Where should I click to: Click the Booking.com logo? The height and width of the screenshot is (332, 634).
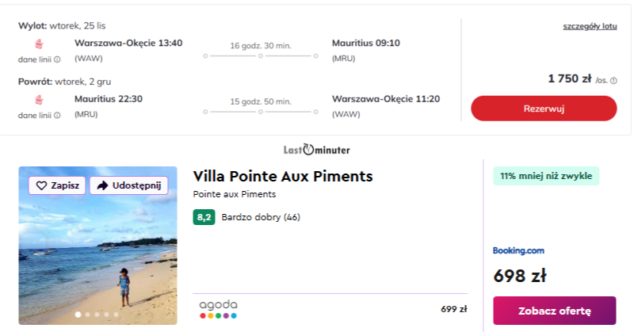pyautogui.click(x=518, y=251)
